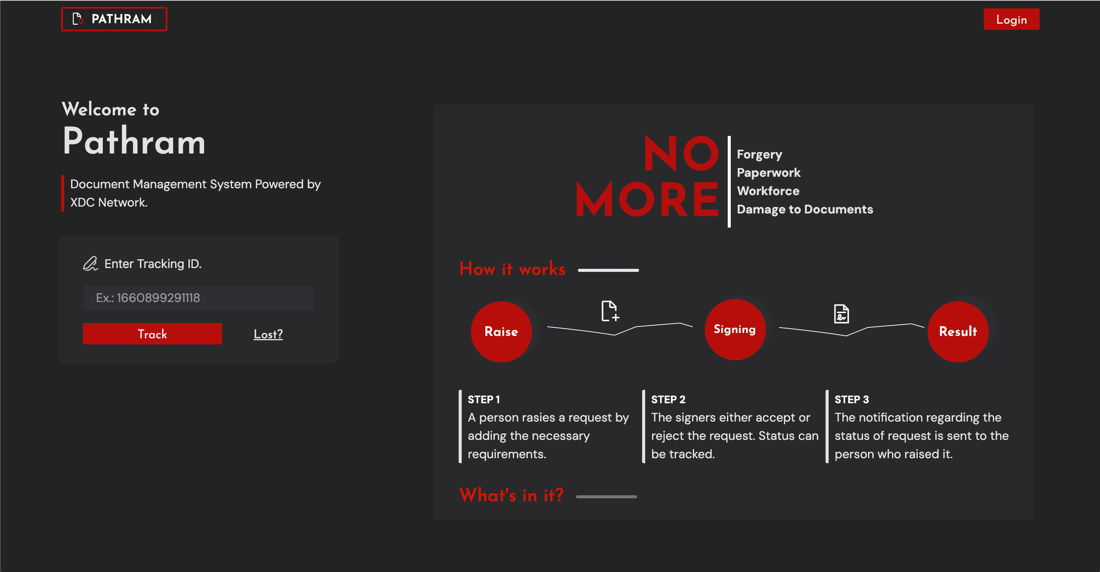Click the Pathram document logo icon
The image size is (1100, 572).
coord(78,19)
